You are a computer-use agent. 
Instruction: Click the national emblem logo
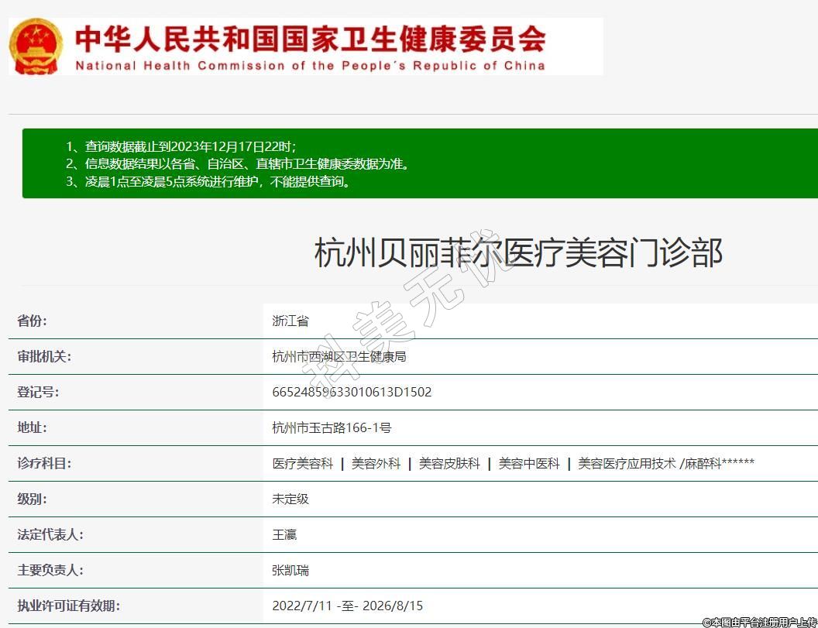[x=36, y=46]
